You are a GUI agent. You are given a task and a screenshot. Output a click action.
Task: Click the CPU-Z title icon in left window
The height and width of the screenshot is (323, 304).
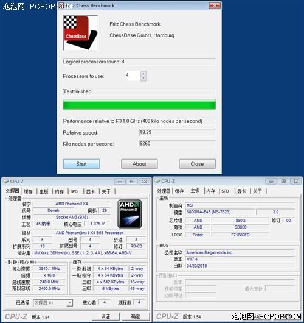point(6,182)
